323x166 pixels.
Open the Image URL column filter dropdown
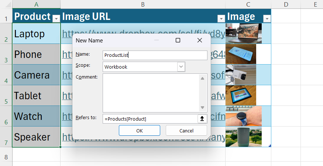pos(221,19)
